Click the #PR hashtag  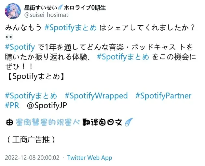12,106
